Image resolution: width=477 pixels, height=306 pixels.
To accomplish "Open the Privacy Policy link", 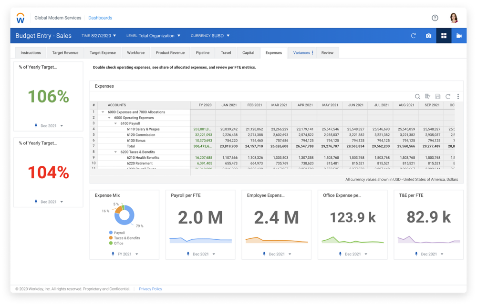I will coord(150,289).
